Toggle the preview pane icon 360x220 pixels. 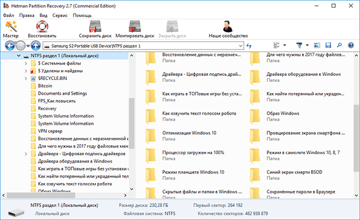tap(317, 45)
